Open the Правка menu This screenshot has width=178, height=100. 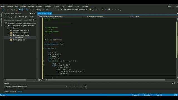pyautogui.click(x=10, y=6)
